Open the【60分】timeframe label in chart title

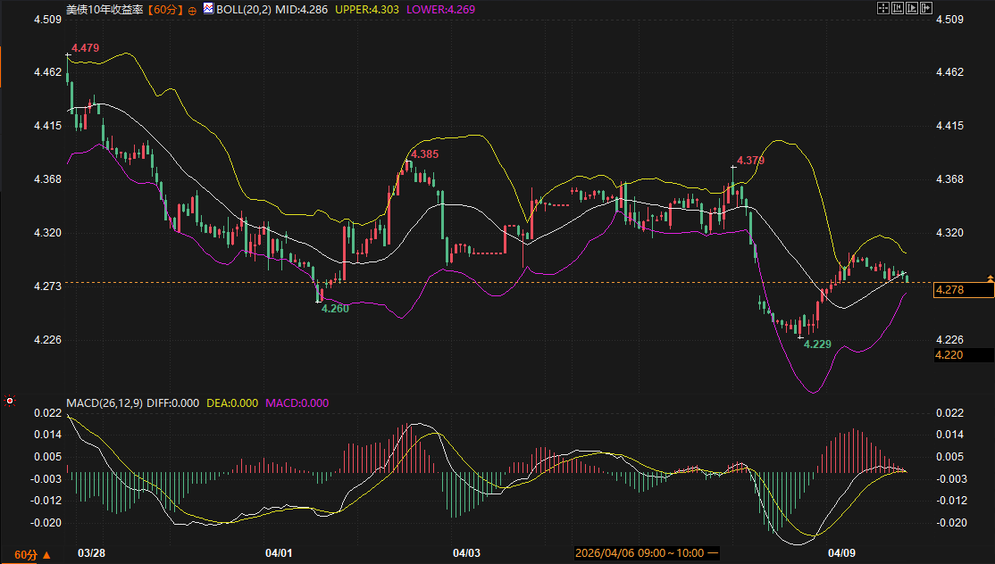tap(164, 10)
